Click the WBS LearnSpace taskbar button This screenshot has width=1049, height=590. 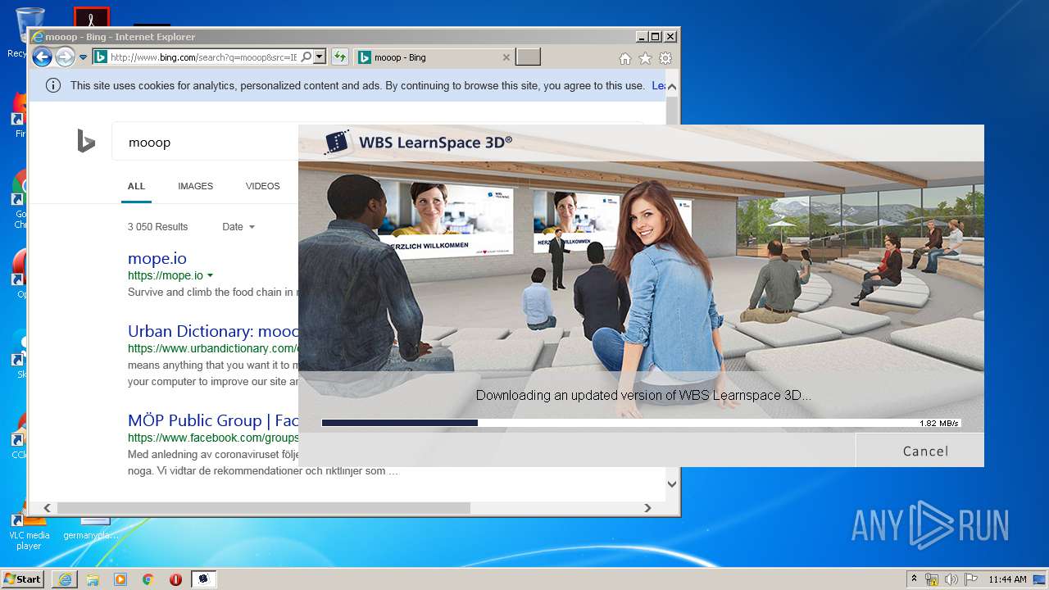coord(204,579)
